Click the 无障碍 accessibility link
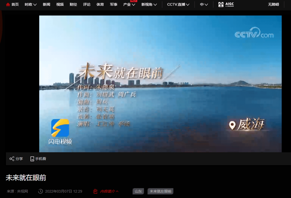 pos(273,5)
